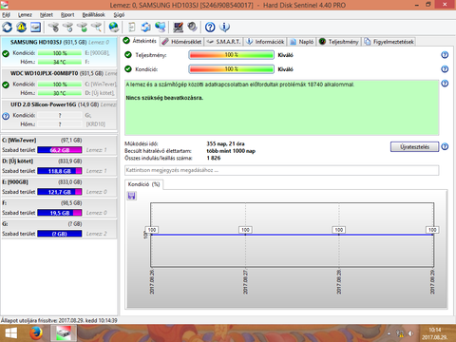
Task: Click the 355 nap, 21 óra value
Action: 225,143
